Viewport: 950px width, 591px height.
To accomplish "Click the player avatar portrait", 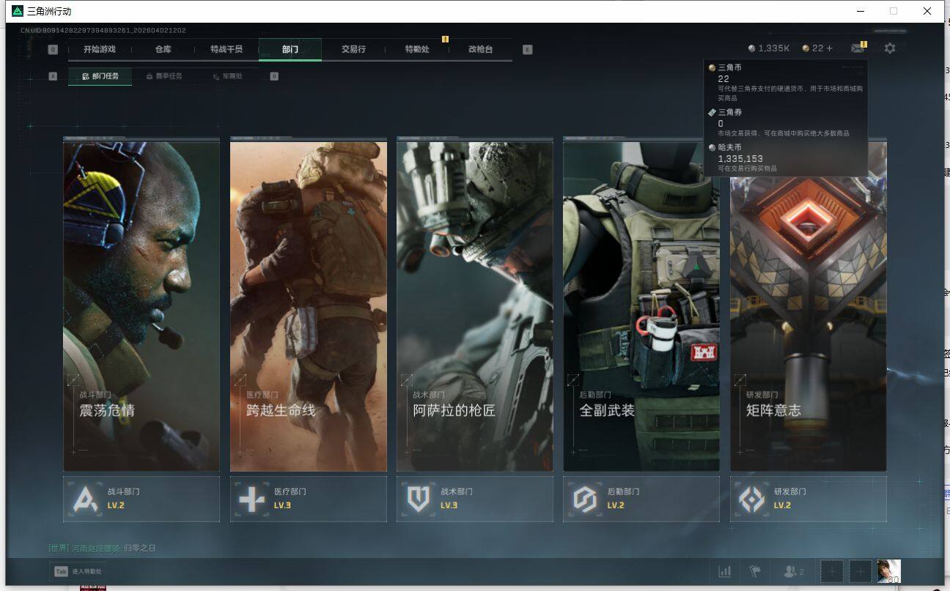I will 888,570.
